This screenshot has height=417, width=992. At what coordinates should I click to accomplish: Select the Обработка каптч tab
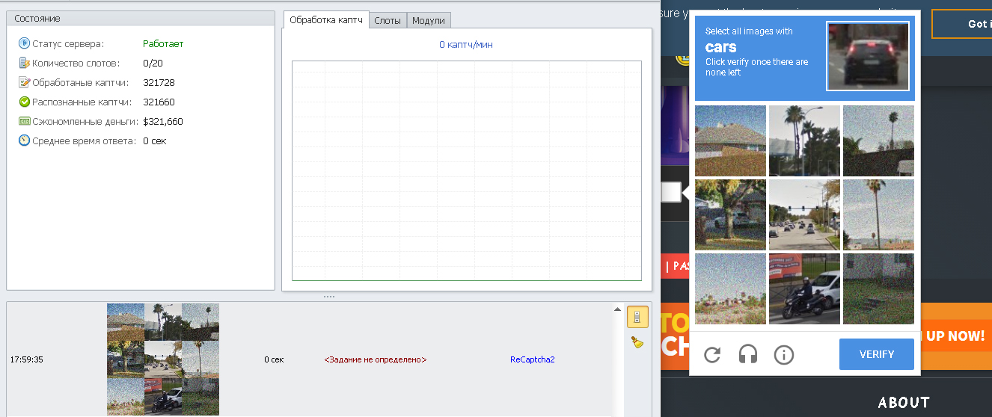point(326,20)
